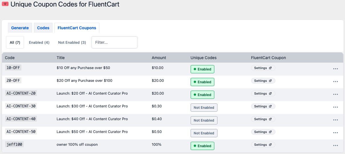Screen dimensions: 345x154
Task: Click the FluentCart Coupon column header
Action: (269, 58)
